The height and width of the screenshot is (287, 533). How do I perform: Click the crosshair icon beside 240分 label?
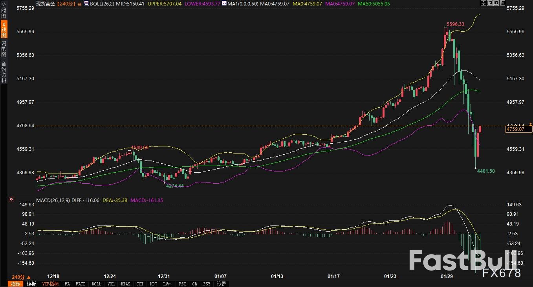click(x=80, y=4)
